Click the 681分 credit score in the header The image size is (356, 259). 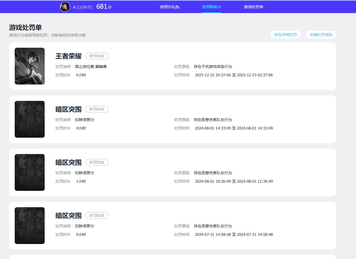(104, 7)
